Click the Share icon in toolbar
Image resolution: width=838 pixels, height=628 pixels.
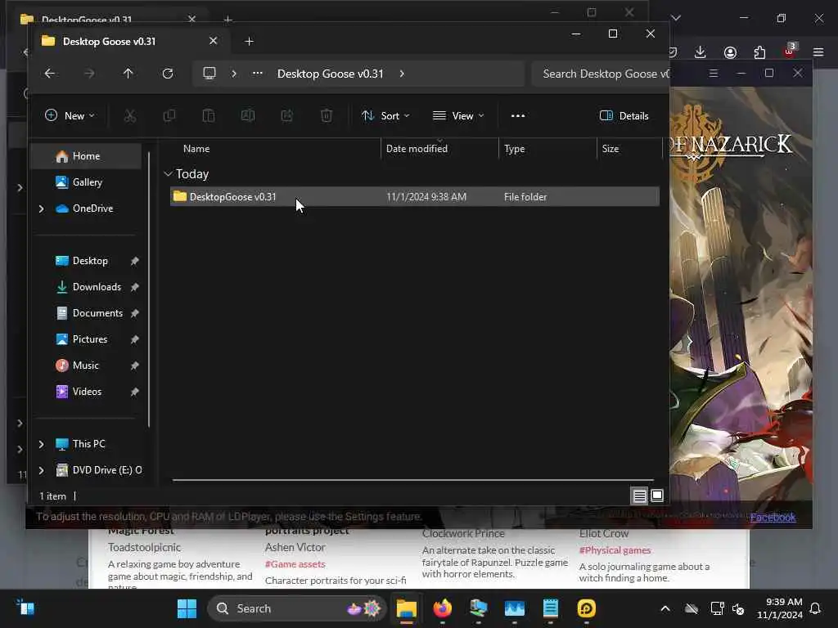(287, 115)
